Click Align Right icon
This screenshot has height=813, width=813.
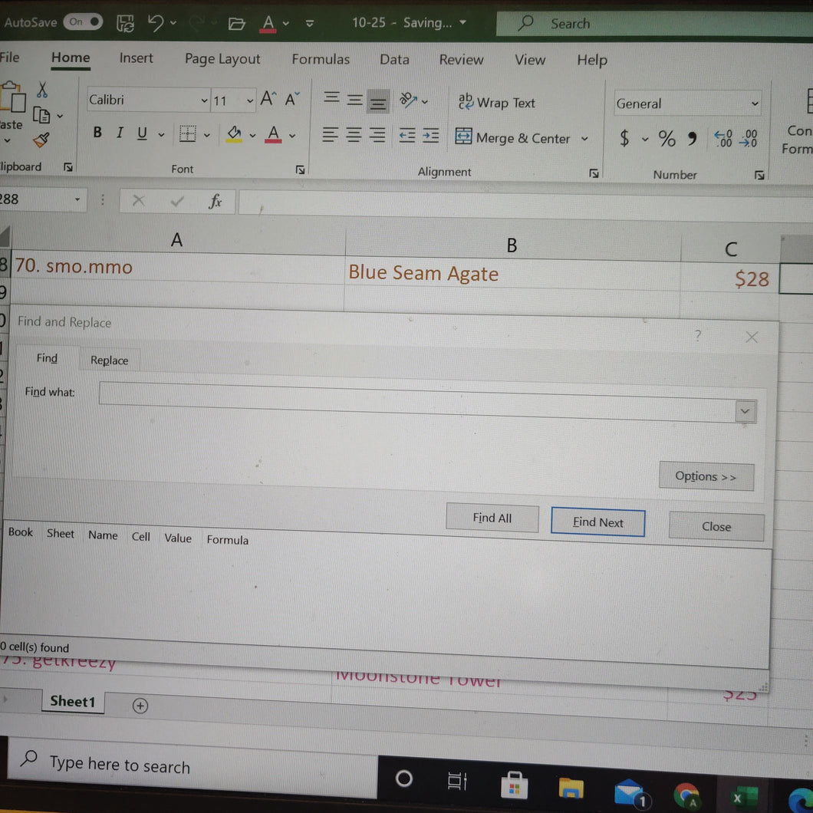[x=377, y=135]
